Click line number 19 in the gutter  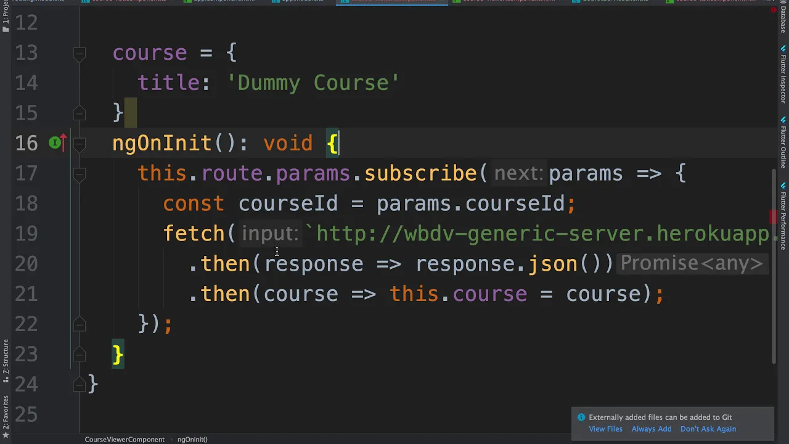pos(26,234)
